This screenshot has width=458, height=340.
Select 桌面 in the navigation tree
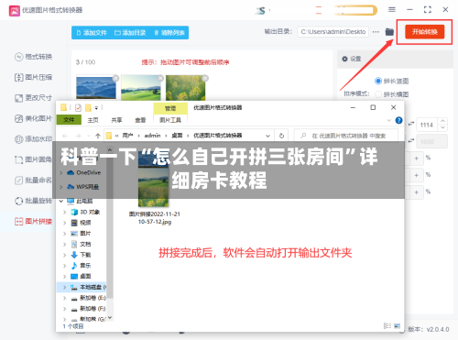[82, 276]
